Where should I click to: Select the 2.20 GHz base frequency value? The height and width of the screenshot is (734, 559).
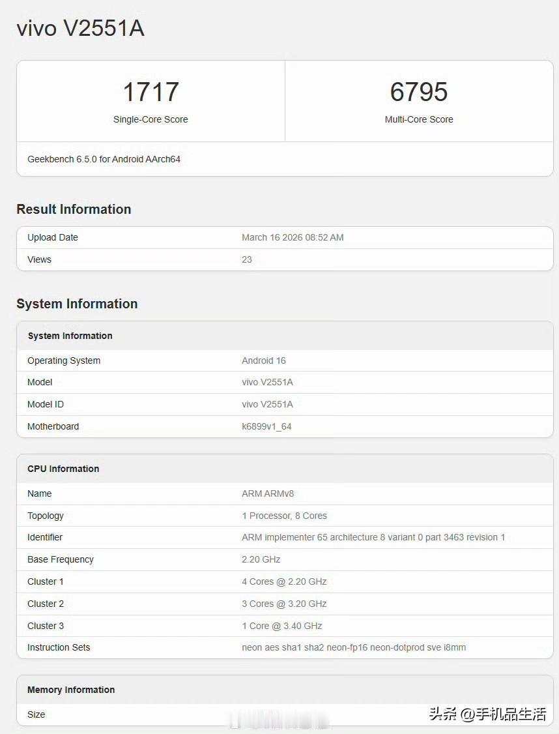(261, 559)
